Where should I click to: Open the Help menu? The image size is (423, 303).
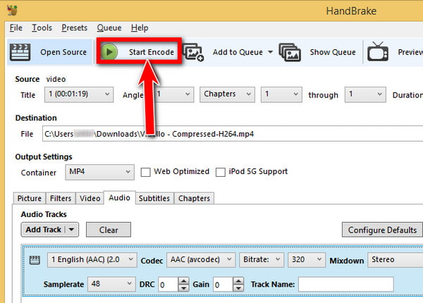(x=140, y=27)
